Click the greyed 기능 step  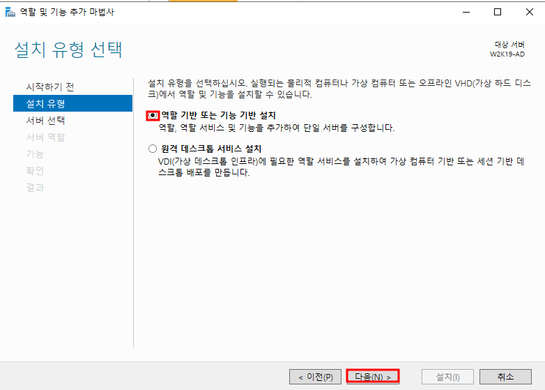pos(35,153)
